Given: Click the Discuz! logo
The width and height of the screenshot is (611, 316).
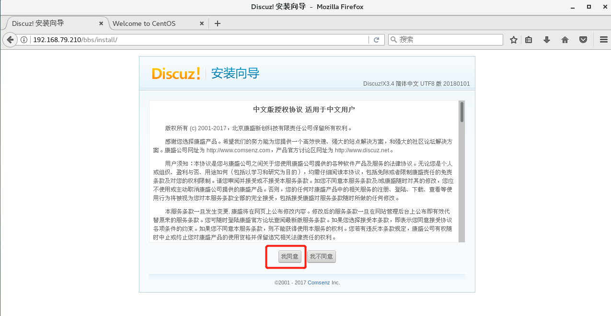Looking at the screenshot, I should (176, 73).
